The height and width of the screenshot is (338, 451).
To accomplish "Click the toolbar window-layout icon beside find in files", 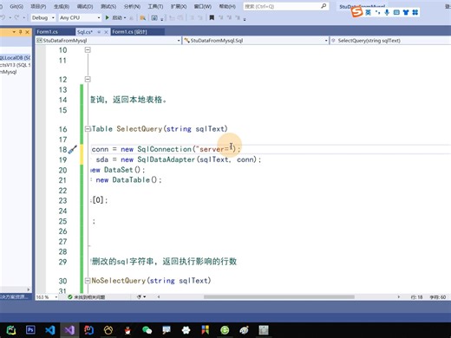I will coord(154,18).
